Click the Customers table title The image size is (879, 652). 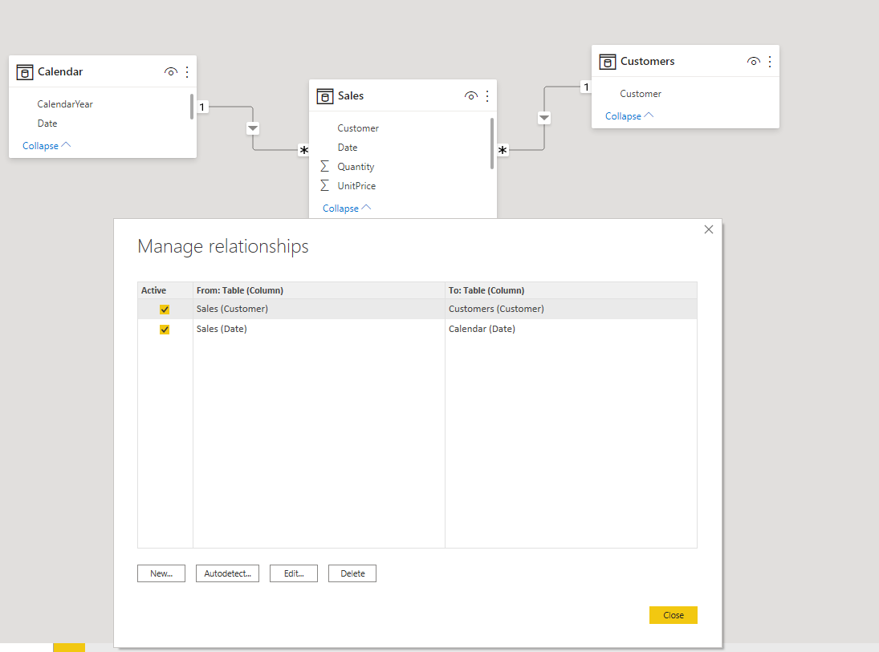648,61
